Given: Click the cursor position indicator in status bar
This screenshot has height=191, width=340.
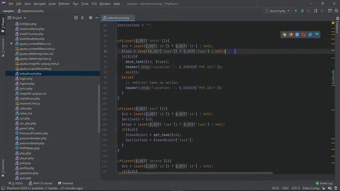Looking at the screenshot, I should click(x=276, y=188).
